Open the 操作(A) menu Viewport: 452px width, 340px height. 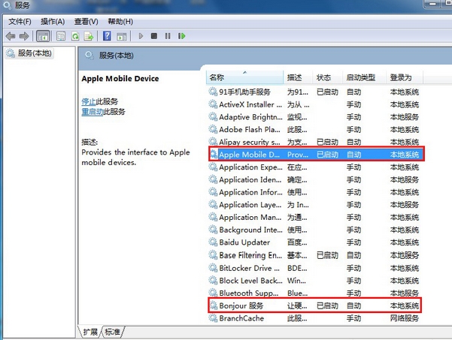click(x=52, y=21)
